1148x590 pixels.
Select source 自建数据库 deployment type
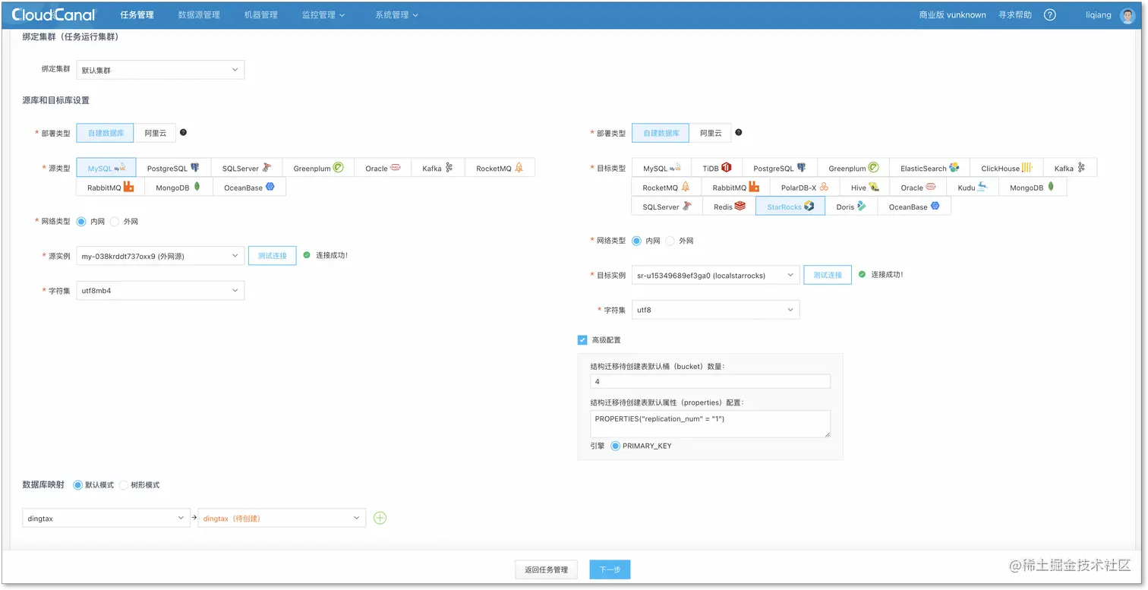[106, 133]
